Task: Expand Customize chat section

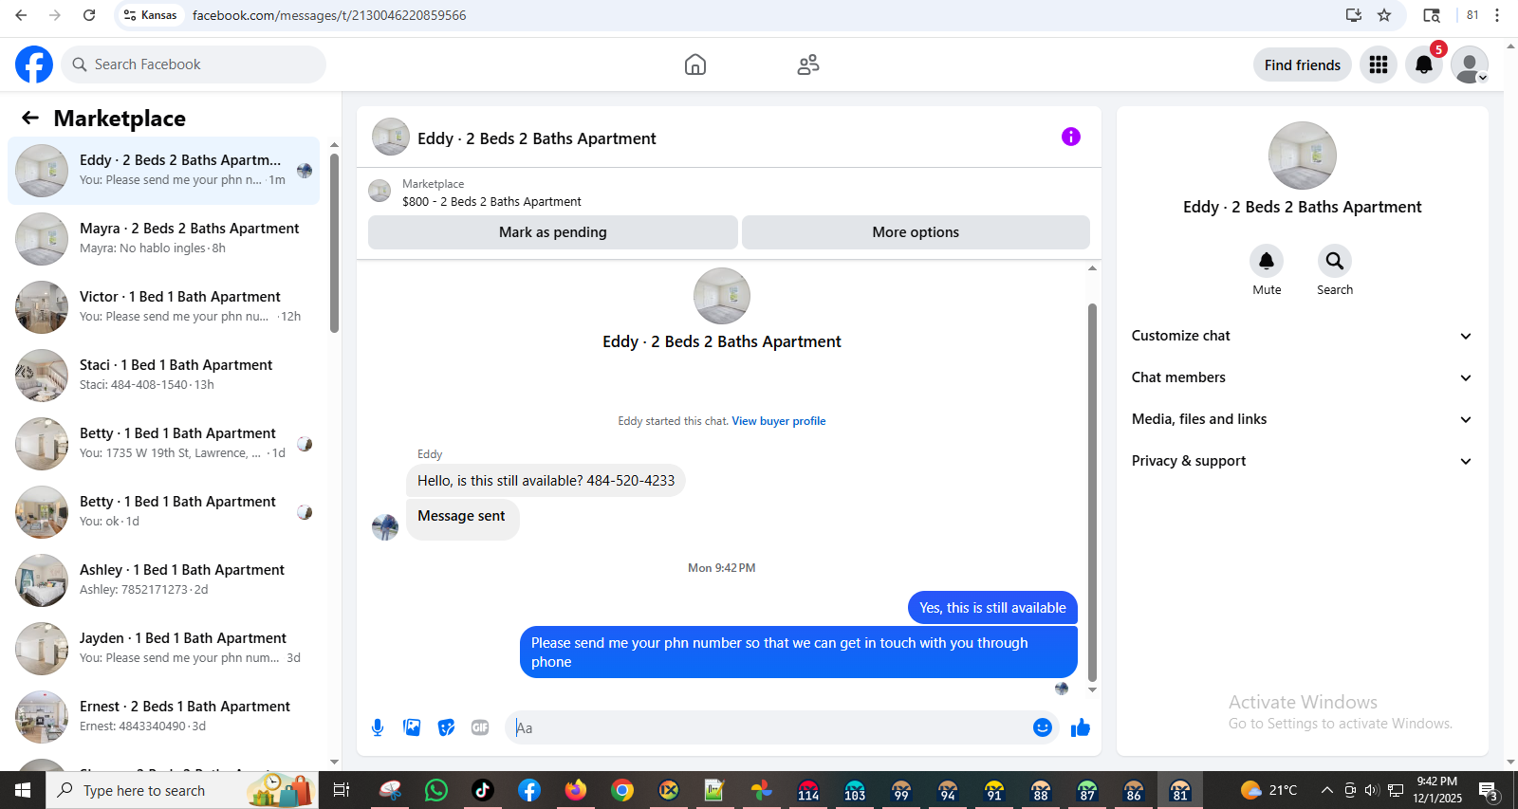Action: point(1302,336)
